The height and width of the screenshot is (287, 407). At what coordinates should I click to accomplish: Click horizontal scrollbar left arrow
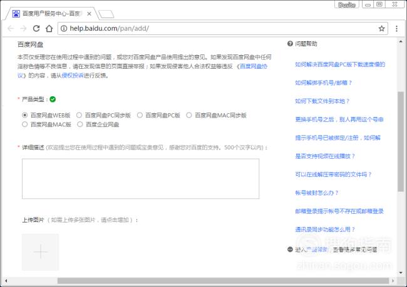(6, 281)
